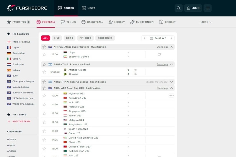Select the Basketball sport tab
The height and width of the screenshot is (157, 236).
coord(92,22)
